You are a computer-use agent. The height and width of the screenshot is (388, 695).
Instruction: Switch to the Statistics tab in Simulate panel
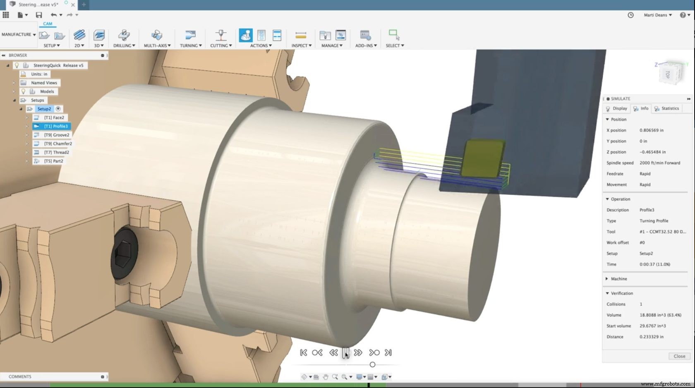(667, 108)
